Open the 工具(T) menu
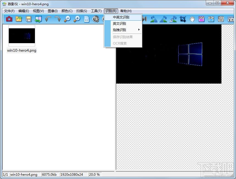 tap(96, 11)
